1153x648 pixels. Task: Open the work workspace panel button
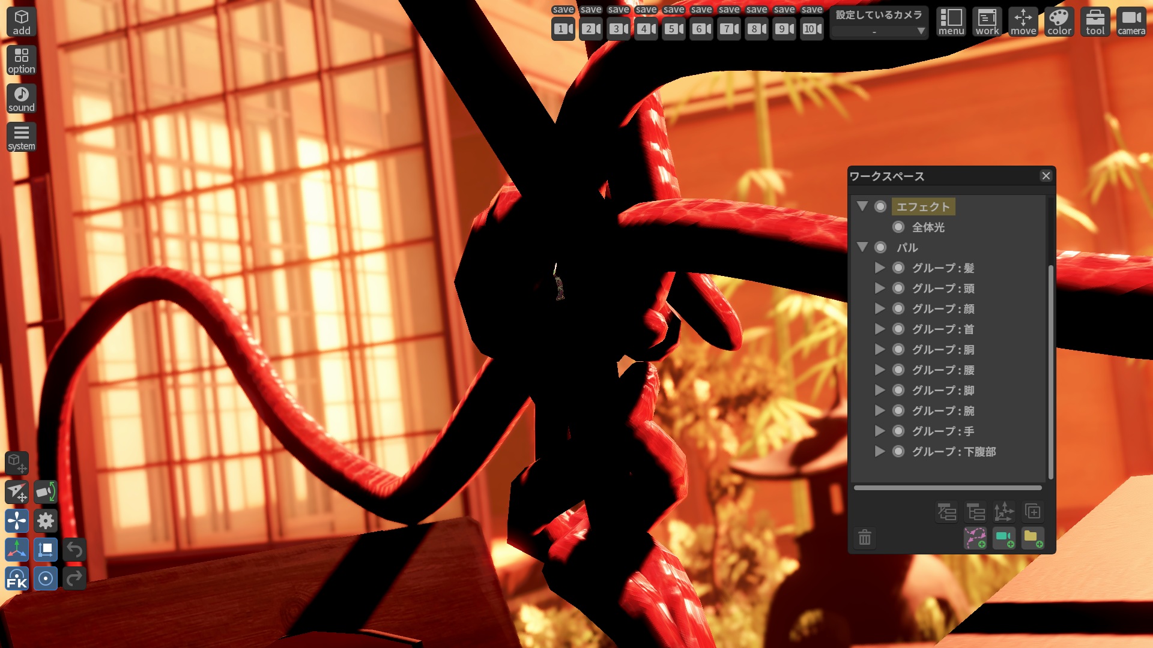click(987, 22)
